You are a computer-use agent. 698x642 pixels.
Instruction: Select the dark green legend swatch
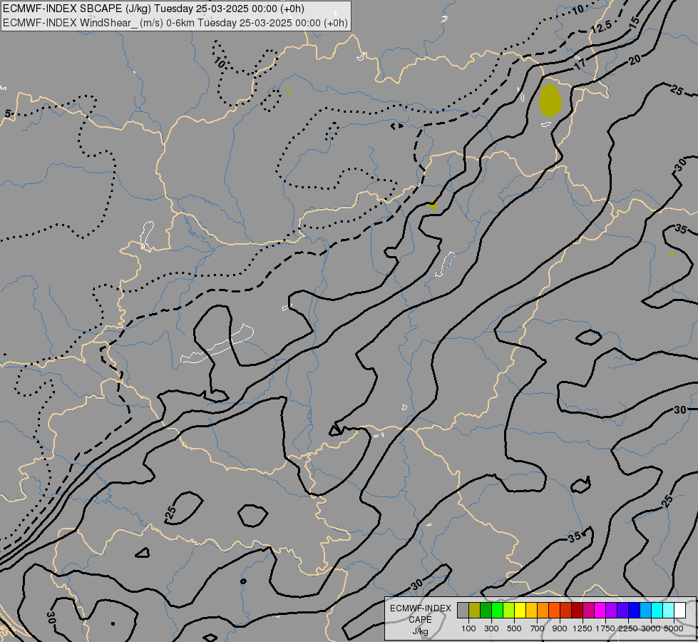click(x=486, y=611)
